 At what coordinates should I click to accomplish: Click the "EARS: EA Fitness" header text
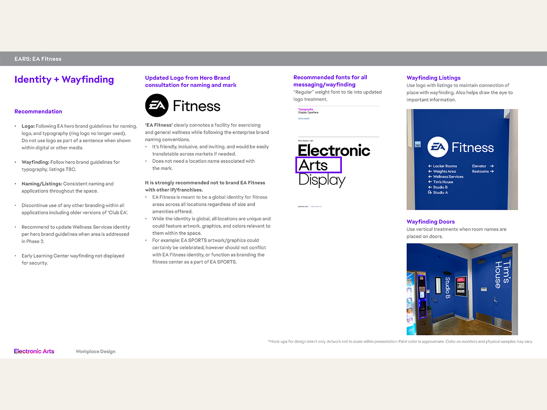(x=38, y=59)
